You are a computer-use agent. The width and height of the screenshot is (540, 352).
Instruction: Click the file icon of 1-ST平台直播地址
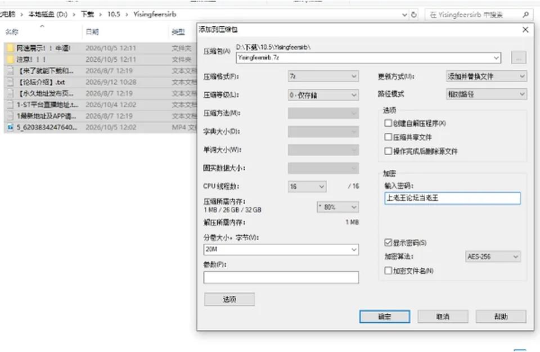point(10,105)
